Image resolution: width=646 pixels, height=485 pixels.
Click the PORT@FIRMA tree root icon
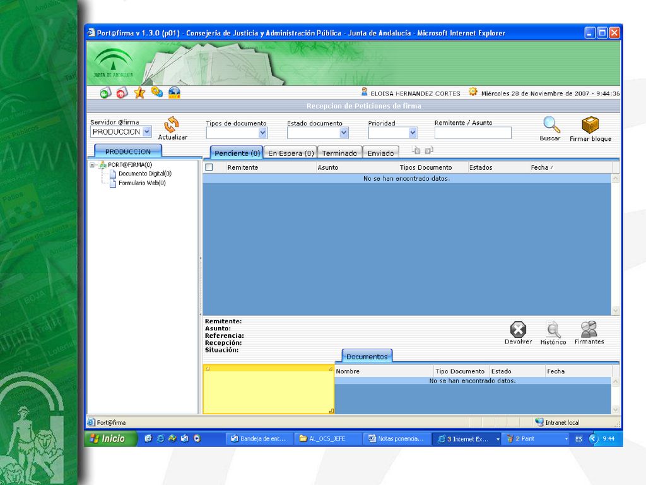click(103, 165)
